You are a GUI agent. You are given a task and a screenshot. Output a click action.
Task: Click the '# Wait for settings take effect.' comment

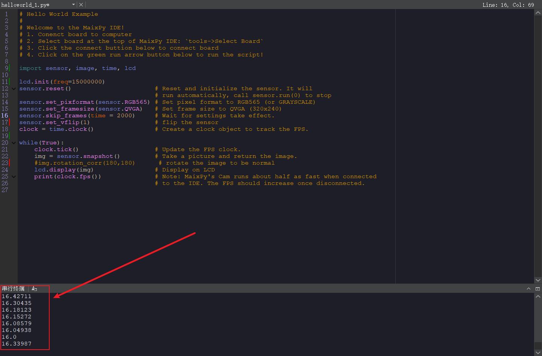(x=215, y=115)
